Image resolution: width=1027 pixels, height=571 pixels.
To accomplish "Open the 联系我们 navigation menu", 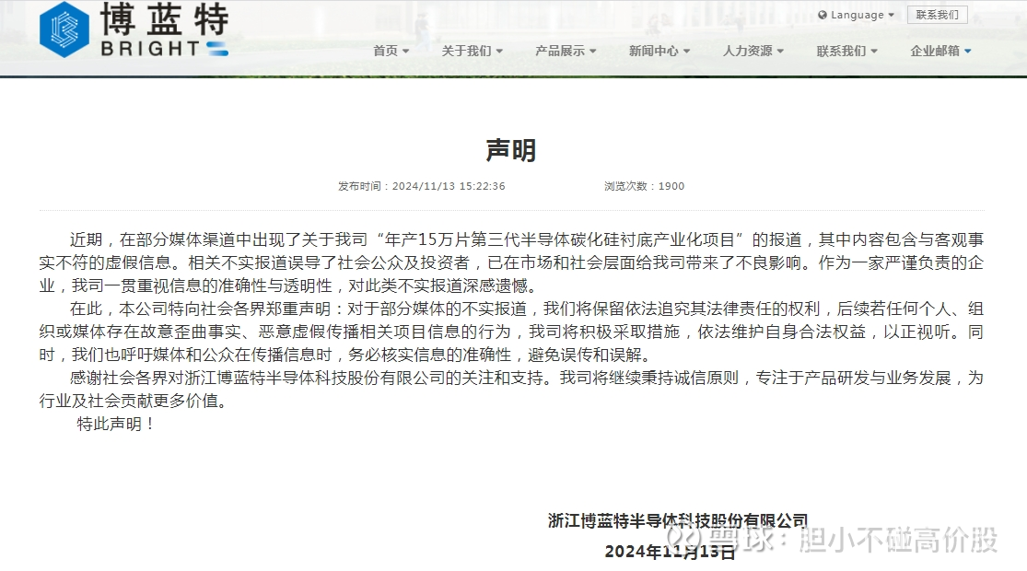I will tap(846, 51).
